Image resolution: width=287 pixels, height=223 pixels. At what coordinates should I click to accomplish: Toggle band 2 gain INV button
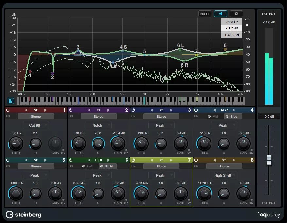126,150
